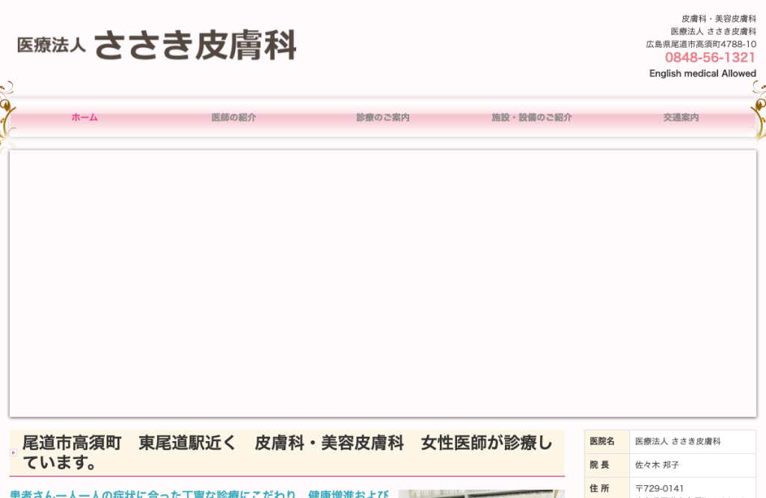Select 交通案内 in navigation bar
The width and height of the screenshot is (766, 498).
[681, 117]
